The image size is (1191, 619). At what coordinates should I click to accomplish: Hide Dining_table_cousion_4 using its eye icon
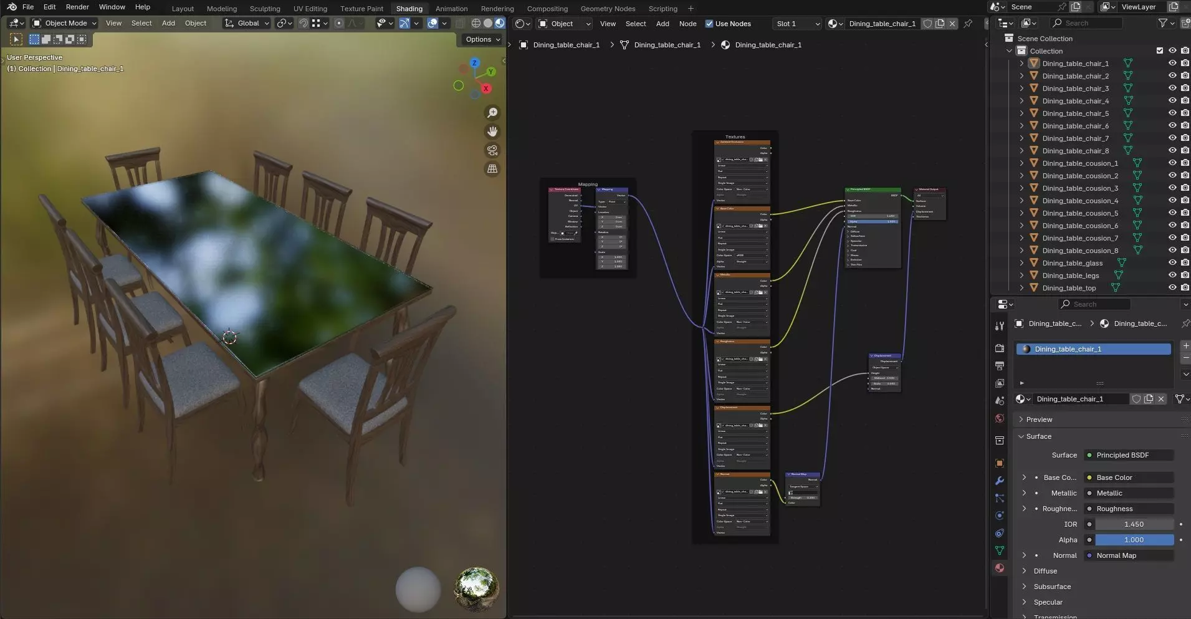(1172, 201)
